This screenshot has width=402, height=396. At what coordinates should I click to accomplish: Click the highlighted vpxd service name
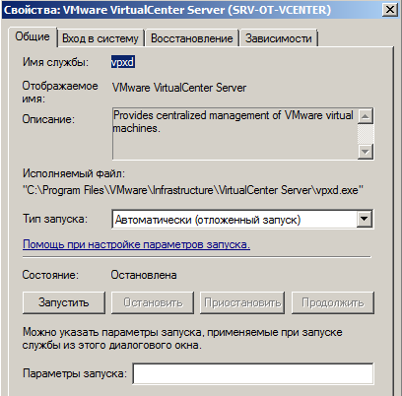(x=123, y=62)
